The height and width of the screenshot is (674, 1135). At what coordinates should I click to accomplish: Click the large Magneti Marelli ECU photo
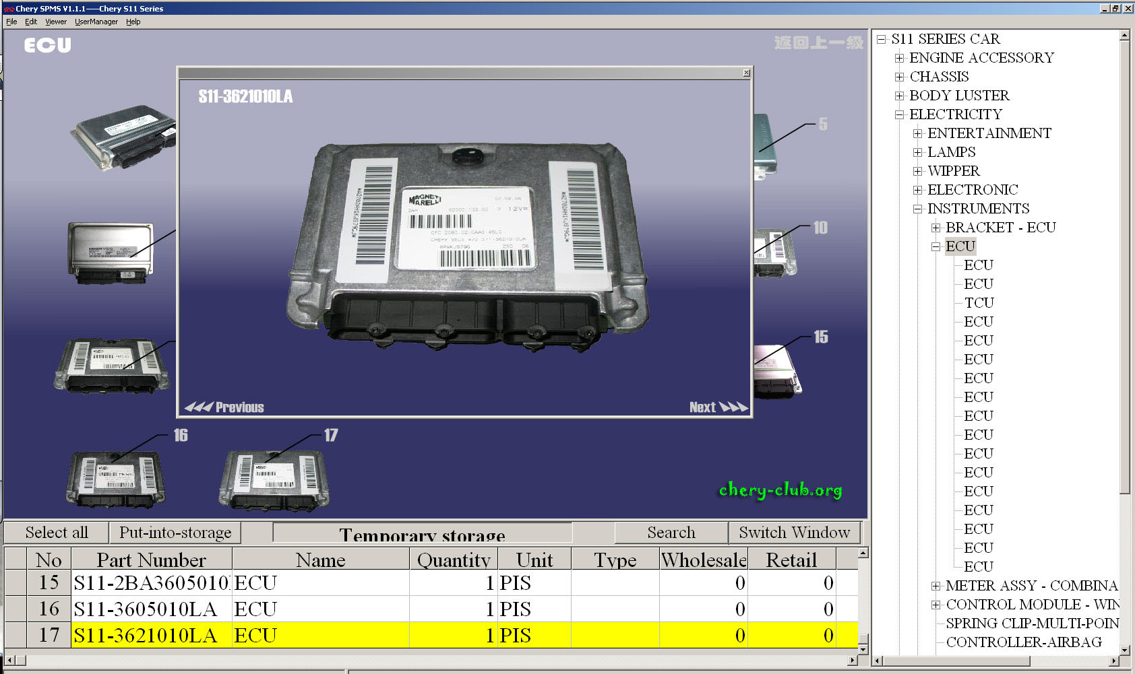pyautogui.click(x=468, y=246)
